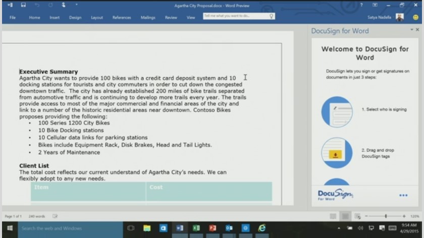Switch to the Mailings tab
Image resolution: width=424 pixels, height=238 pixels.
tap(148, 17)
